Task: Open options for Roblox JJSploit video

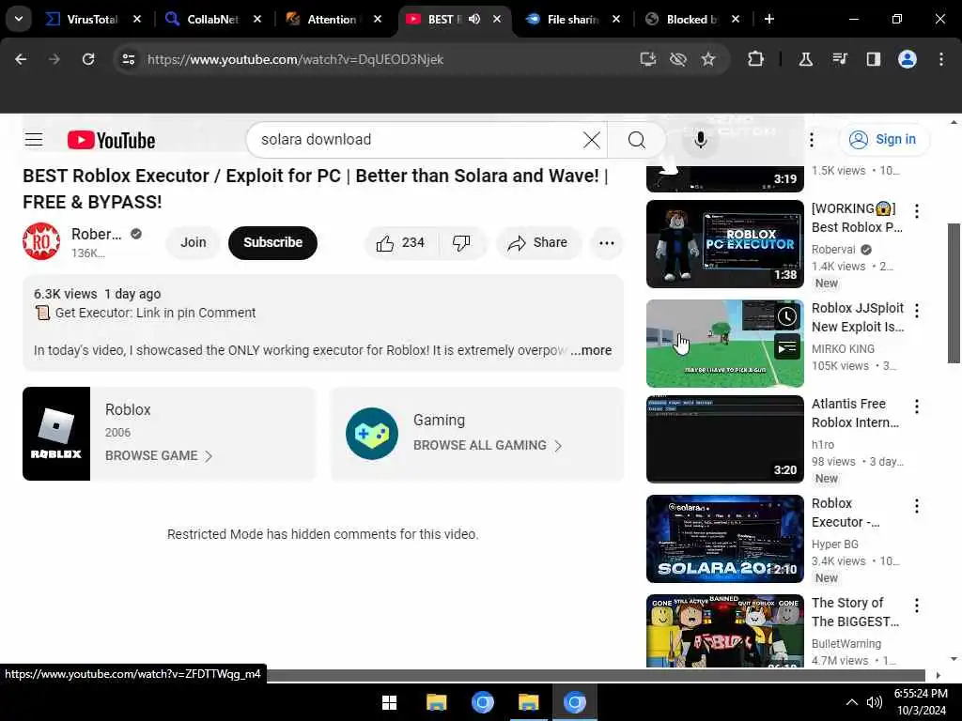Action: [917, 311]
